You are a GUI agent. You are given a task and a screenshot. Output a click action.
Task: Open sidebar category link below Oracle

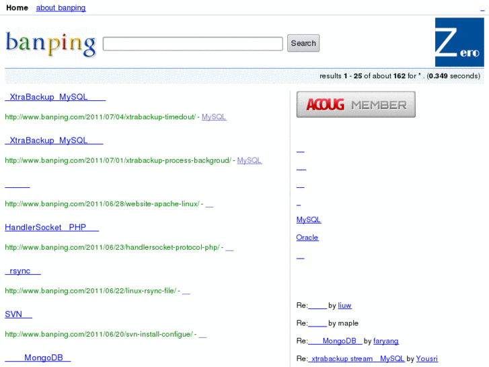[x=300, y=255]
